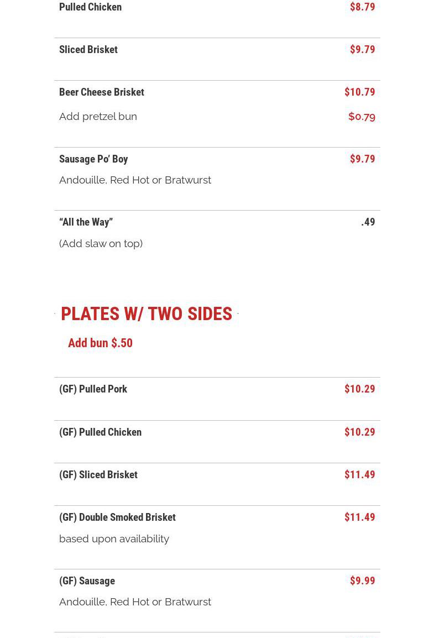Viewport: 434px width, 638px height.
Task: Click the Sausage Po' Boy item
Action: click(x=93, y=159)
